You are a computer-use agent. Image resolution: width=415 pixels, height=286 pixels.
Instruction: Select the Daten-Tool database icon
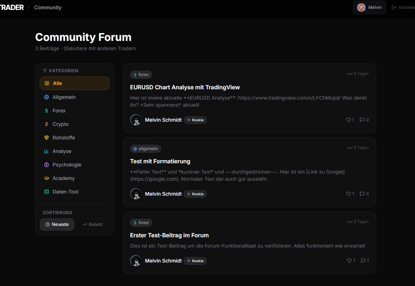pos(47,192)
